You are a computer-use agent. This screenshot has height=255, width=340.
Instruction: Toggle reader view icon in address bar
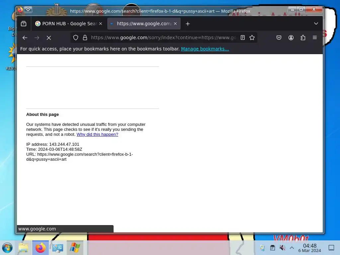[243, 38]
